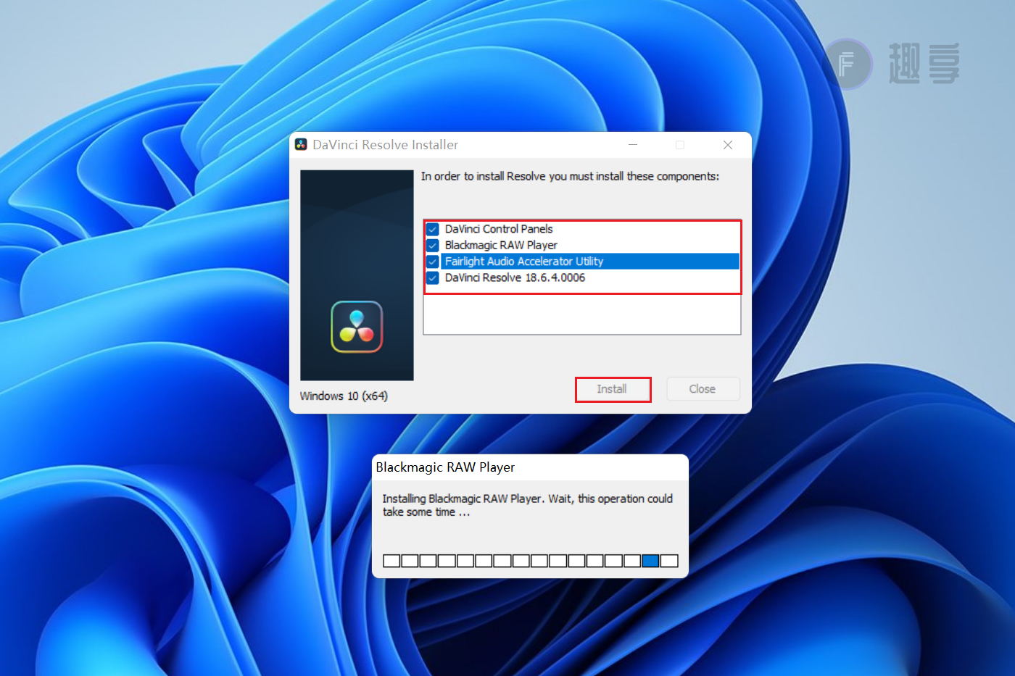1015x676 pixels.
Task: Toggle the DaVinci Resolve 18.6.4.0006 checkbox
Action: coord(433,278)
